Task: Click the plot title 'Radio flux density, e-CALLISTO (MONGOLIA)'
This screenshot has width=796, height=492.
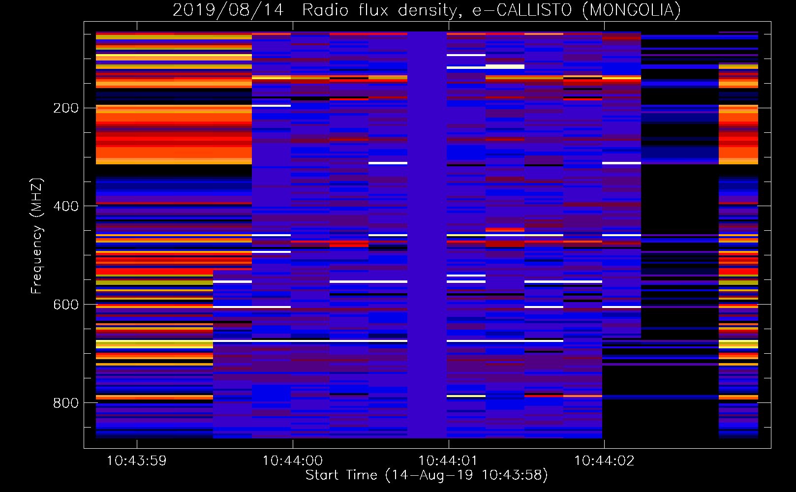Action: tap(491, 10)
